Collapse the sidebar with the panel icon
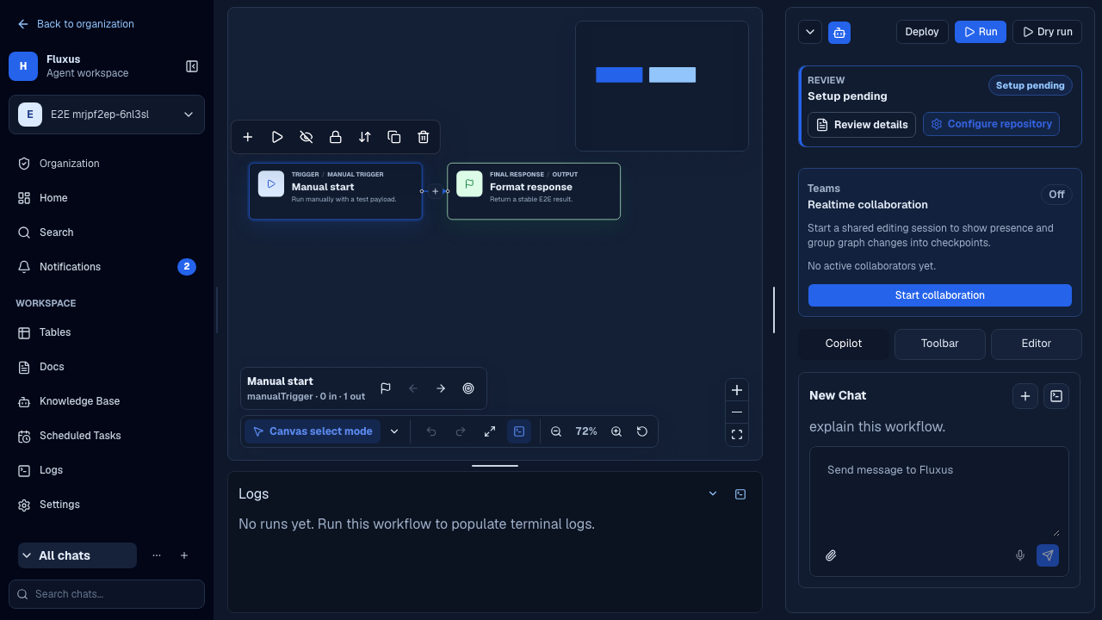Screen dimensions: 1102x620 192,66
